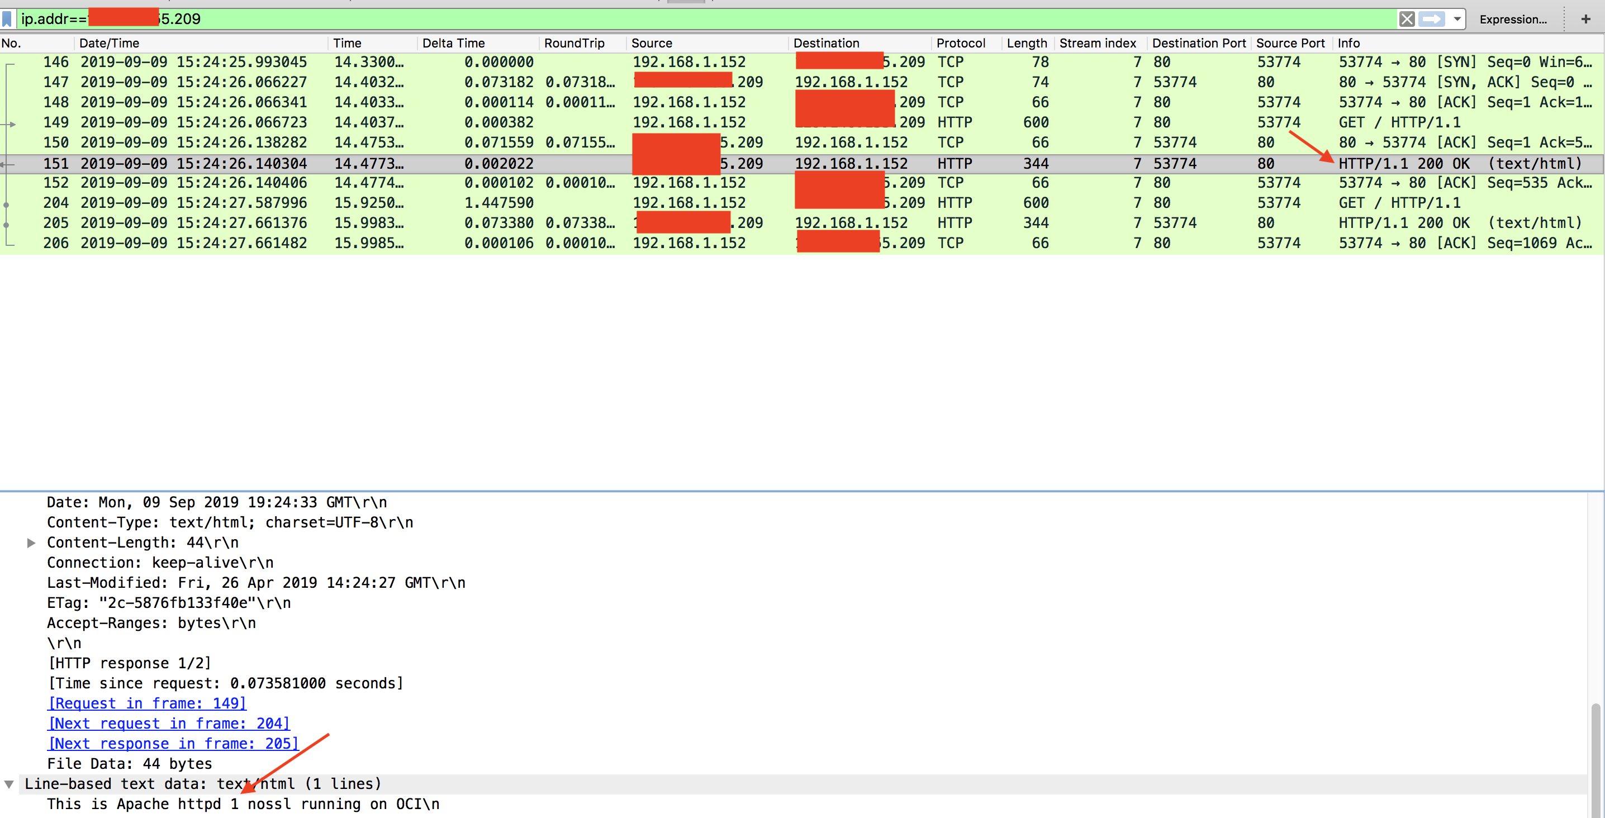Follow link Next request in frame: 204

click(x=169, y=724)
